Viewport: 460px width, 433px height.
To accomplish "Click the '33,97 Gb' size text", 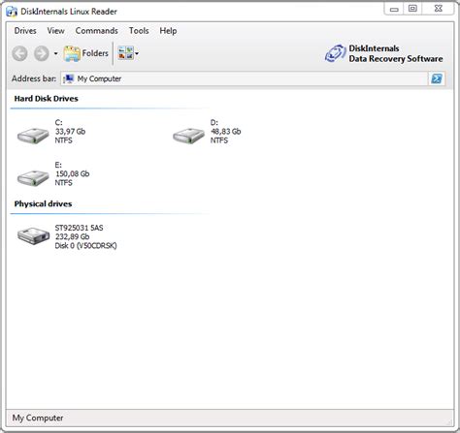I will (70, 132).
